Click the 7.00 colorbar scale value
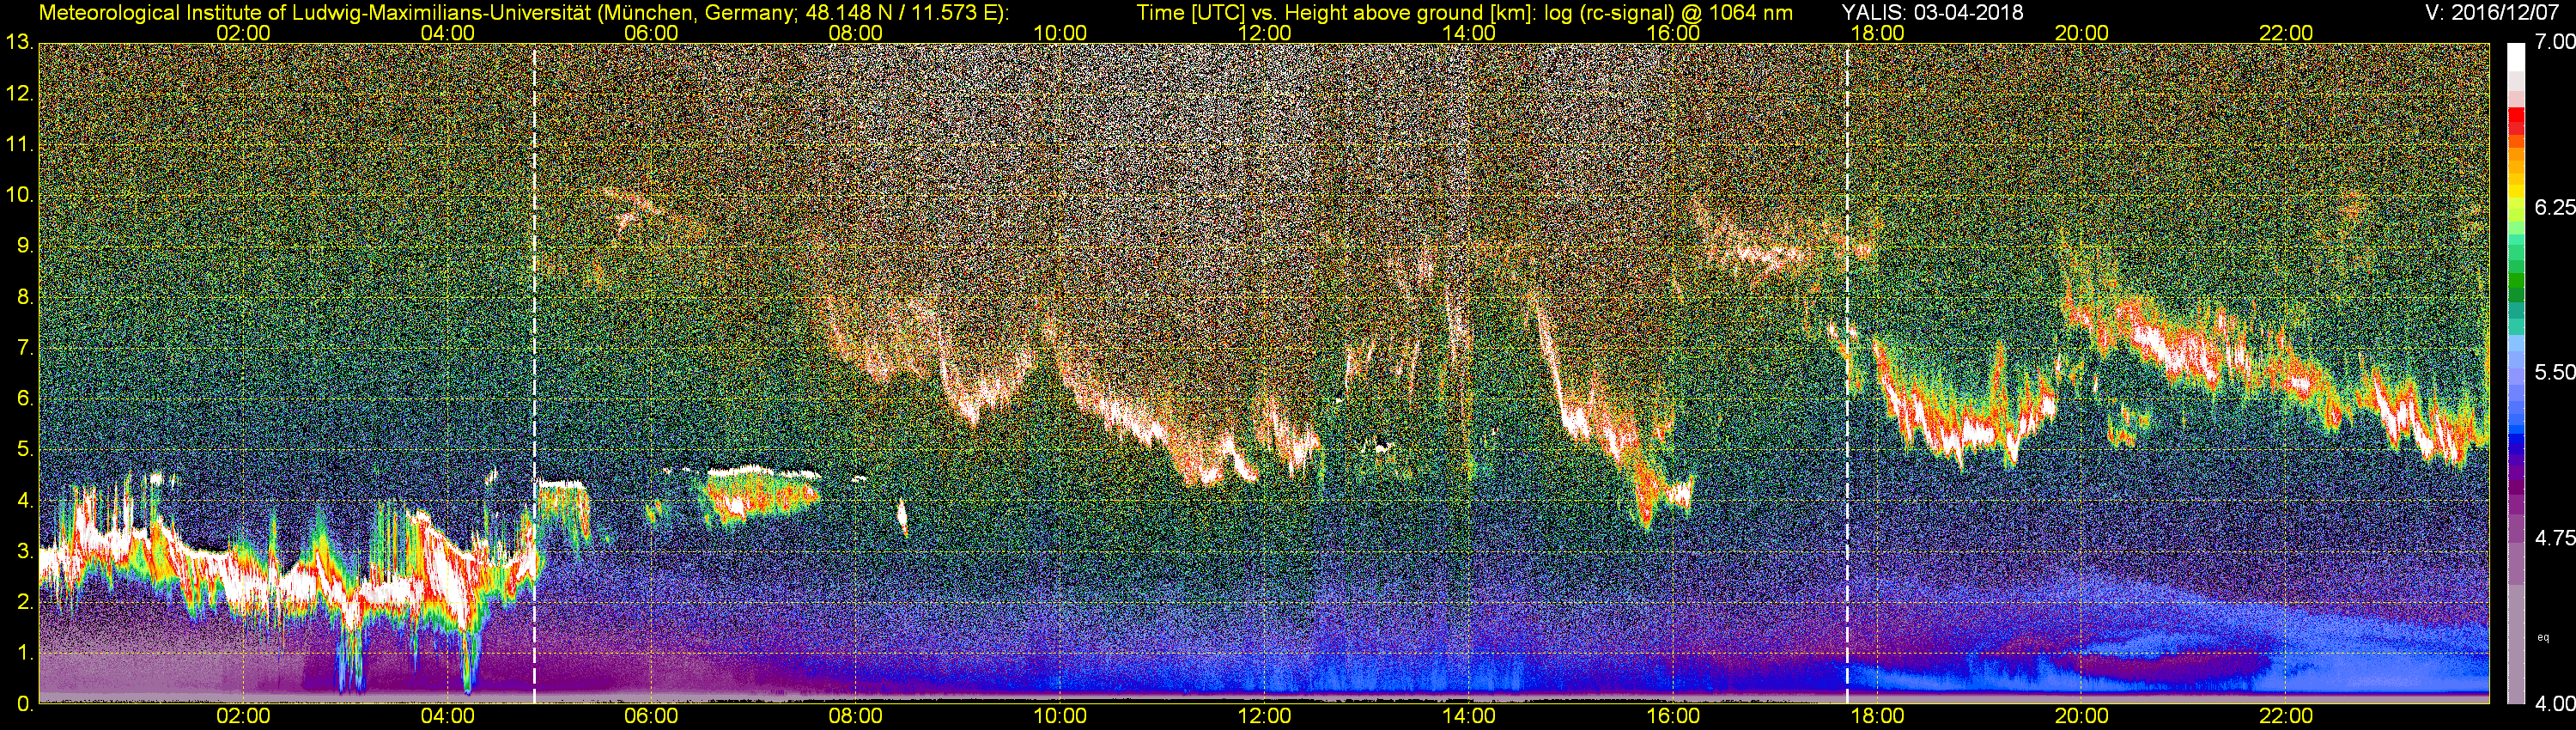 [x=2554, y=42]
